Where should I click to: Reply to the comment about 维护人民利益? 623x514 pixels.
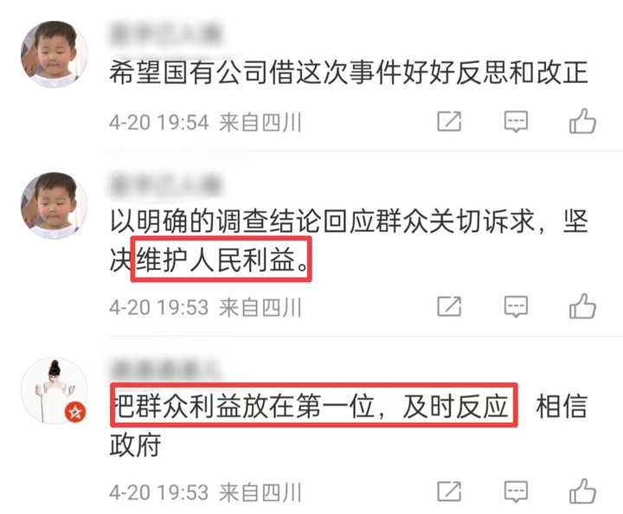[516, 306]
